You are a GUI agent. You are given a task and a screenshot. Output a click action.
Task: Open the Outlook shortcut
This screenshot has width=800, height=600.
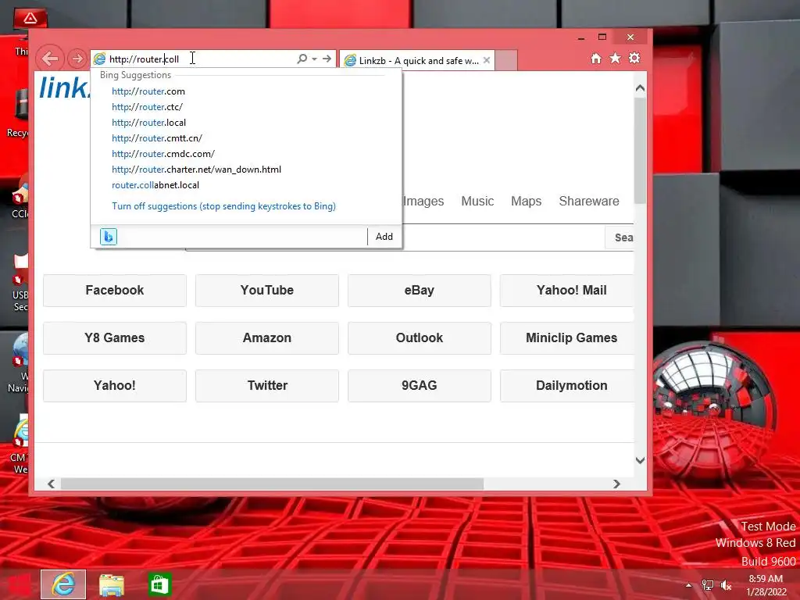(x=420, y=337)
